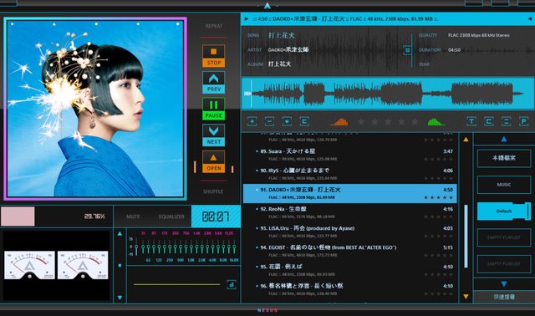Open a file with the orange OPEN button
This screenshot has height=316, width=535.
pos(214,161)
